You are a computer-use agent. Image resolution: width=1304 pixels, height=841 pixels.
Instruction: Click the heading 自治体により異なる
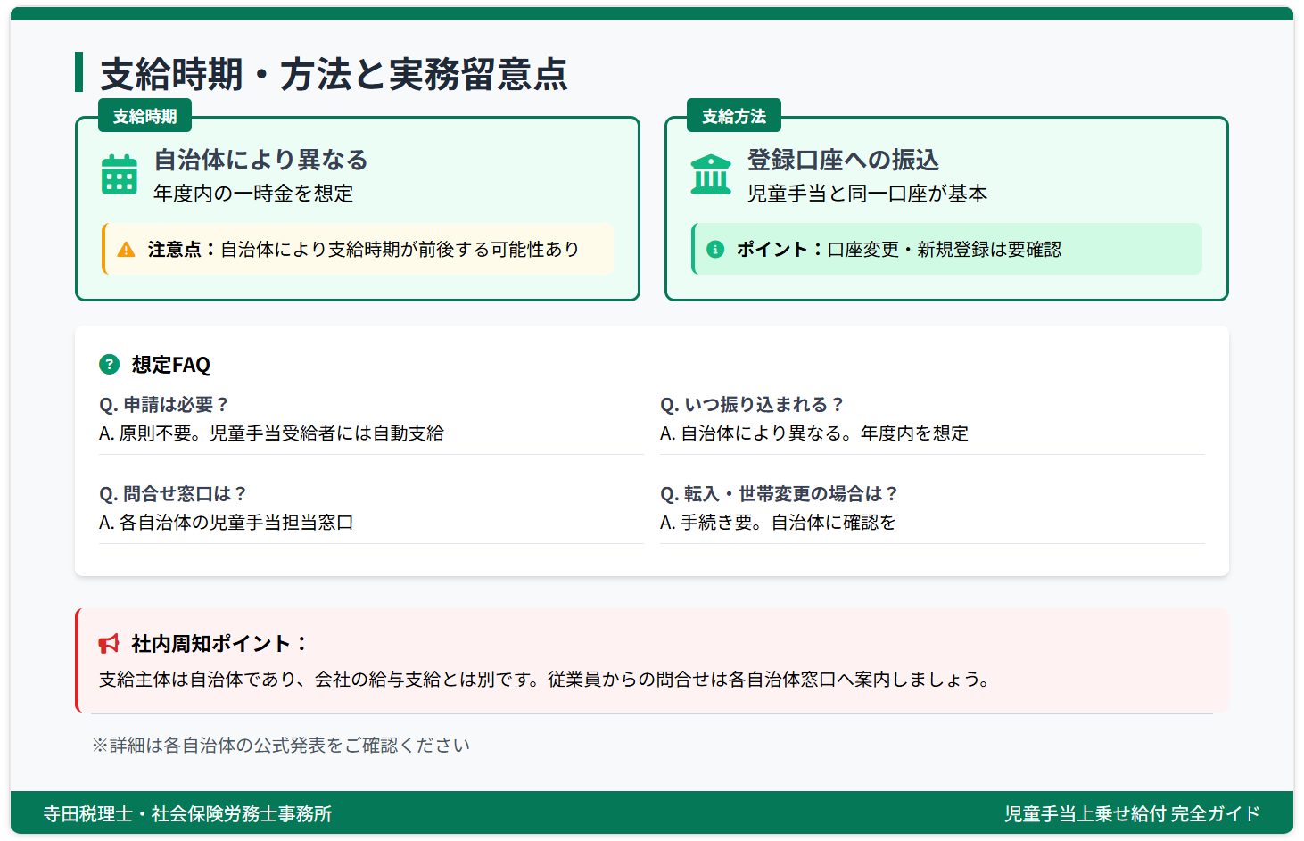point(260,161)
